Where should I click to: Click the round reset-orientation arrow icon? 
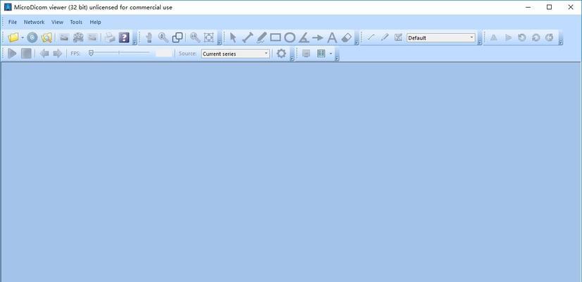(x=550, y=37)
